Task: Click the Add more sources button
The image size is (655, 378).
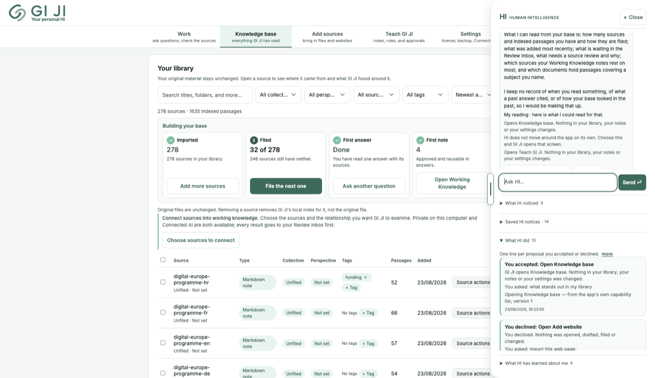Action: (203, 186)
